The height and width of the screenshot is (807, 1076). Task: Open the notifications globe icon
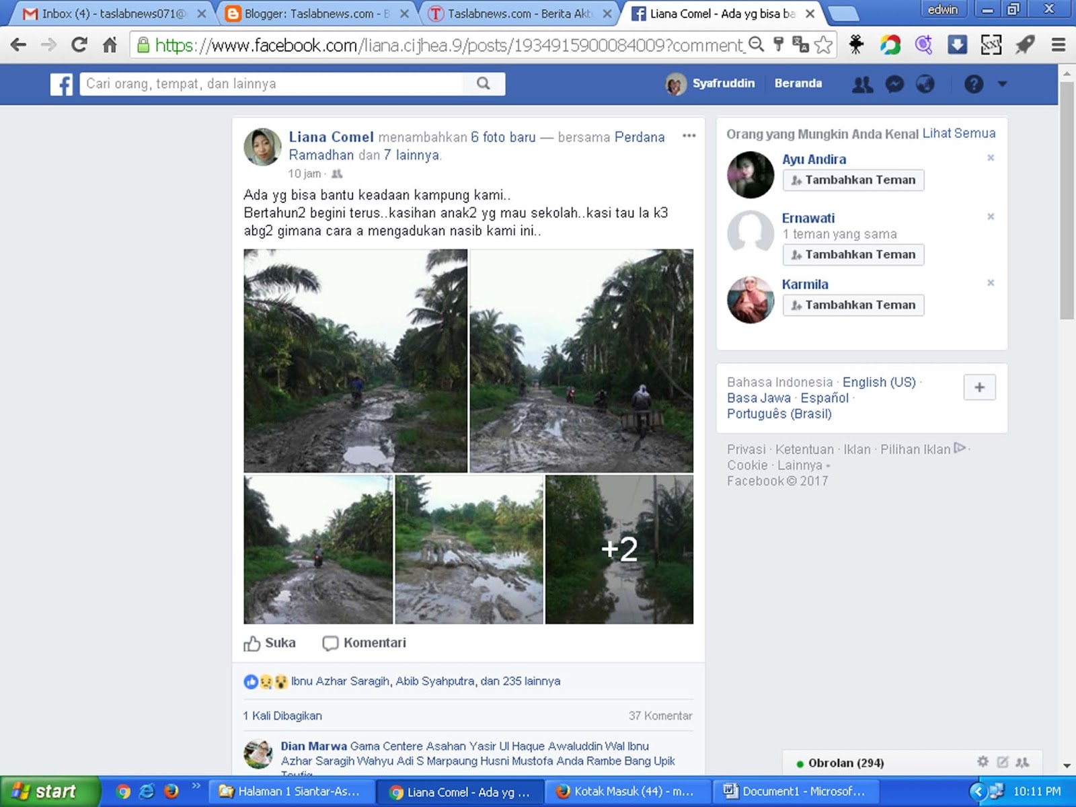[927, 84]
